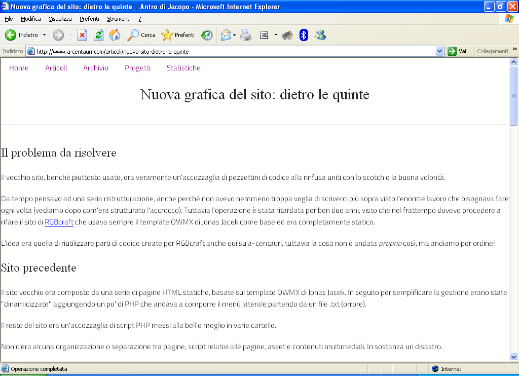Click the italic word 'proprio'
This screenshot has height=376, width=519.
click(390, 244)
